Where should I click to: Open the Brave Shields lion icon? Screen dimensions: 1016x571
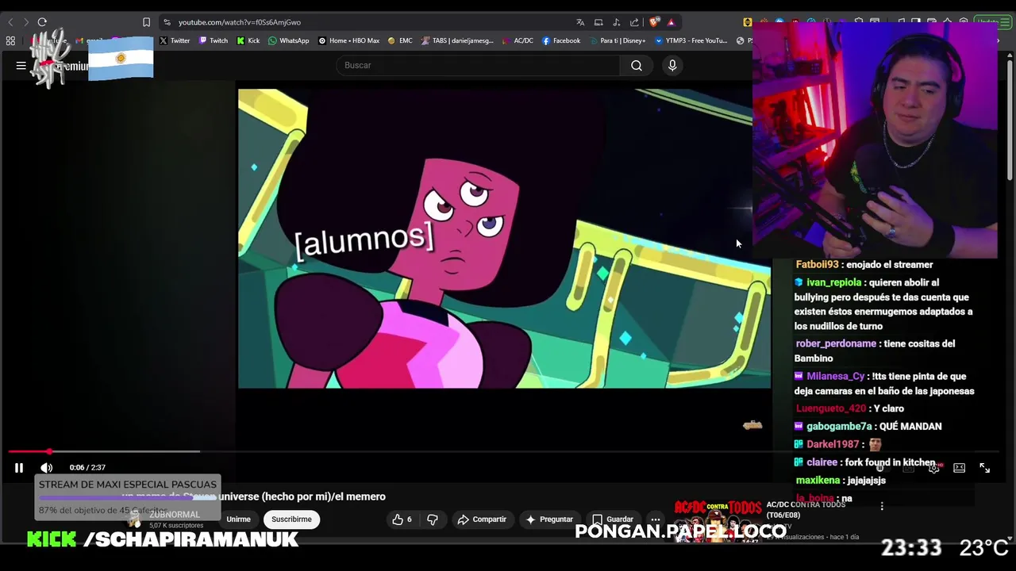(x=654, y=22)
